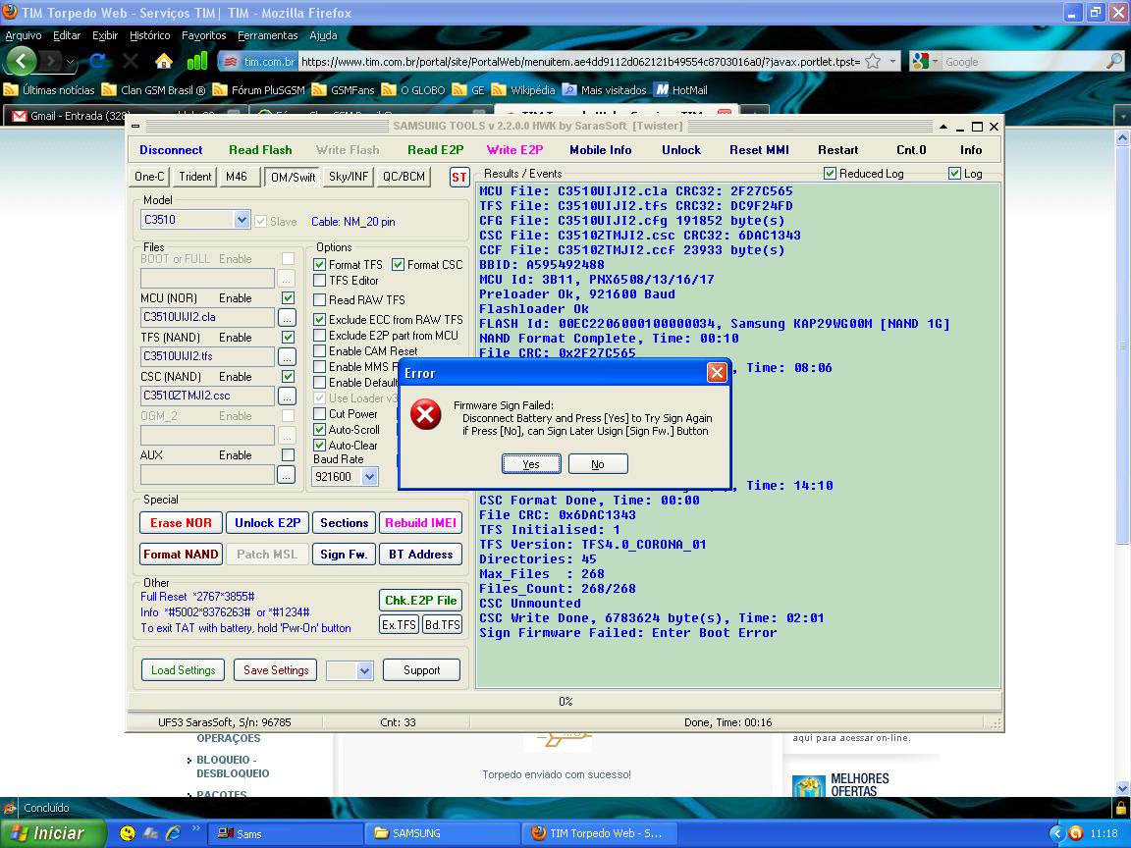Open the Ferramentas menu in Firefox

267,35
